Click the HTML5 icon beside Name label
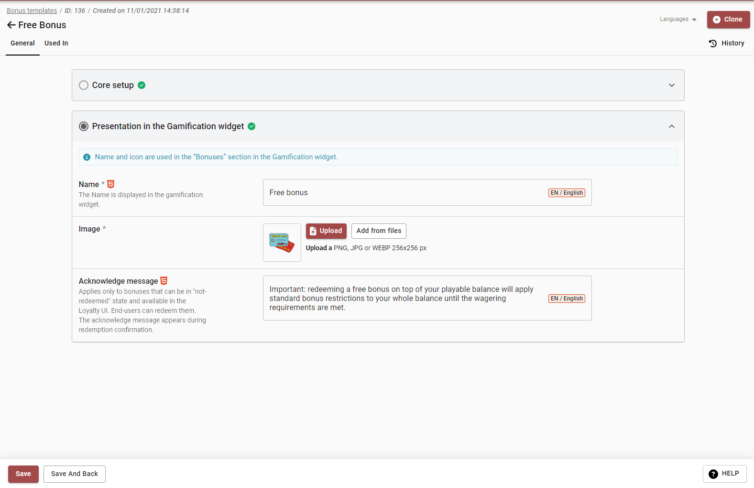This screenshot has height=488, width=754. pyautogui.click(x=111, y=184)
